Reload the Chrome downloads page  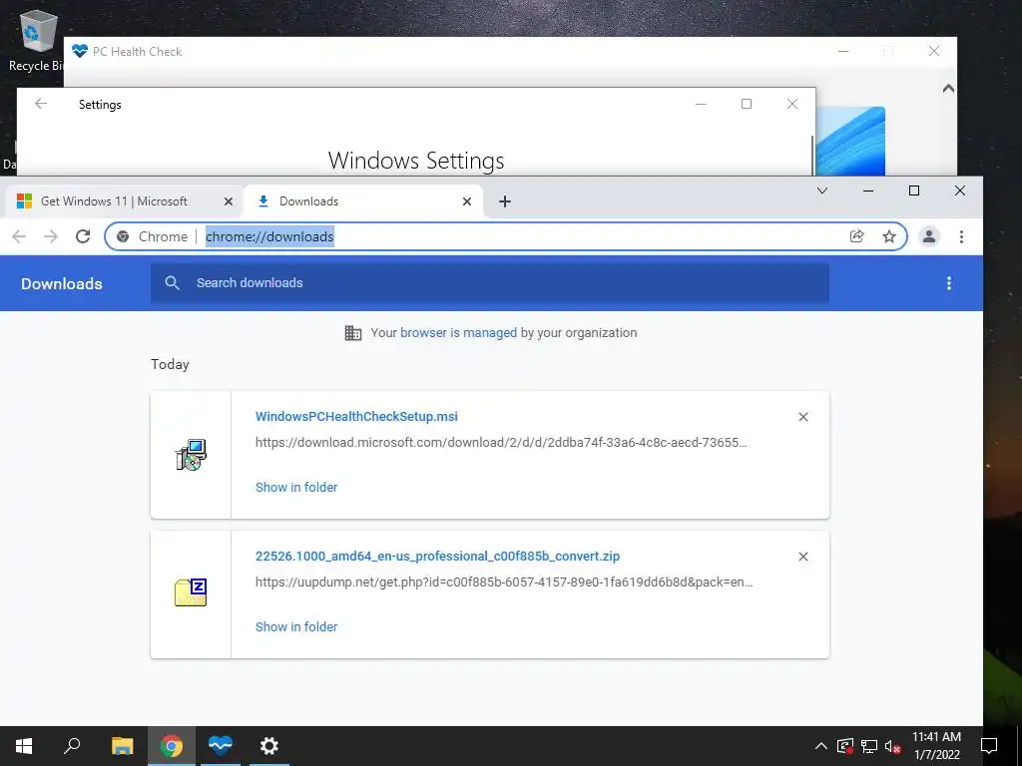[83, 236]
